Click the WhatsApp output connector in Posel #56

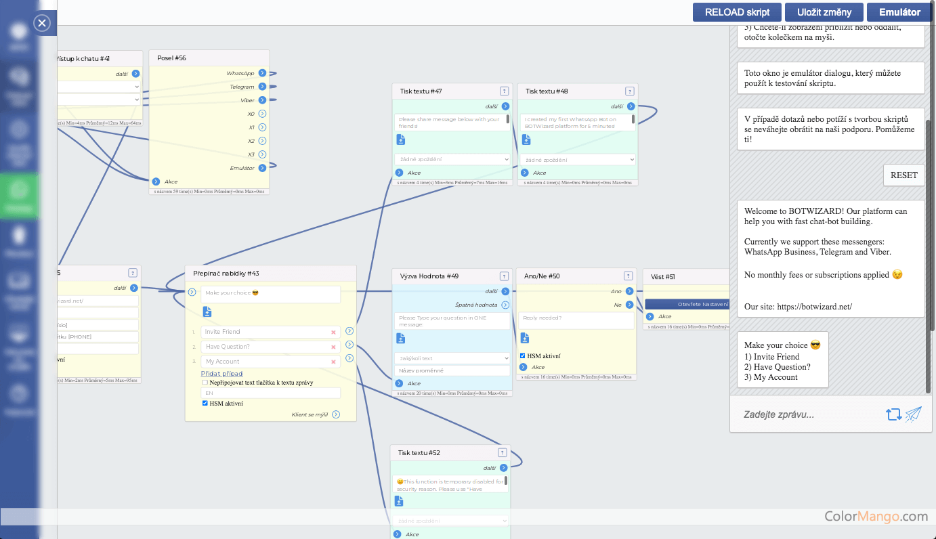point(262,73)
